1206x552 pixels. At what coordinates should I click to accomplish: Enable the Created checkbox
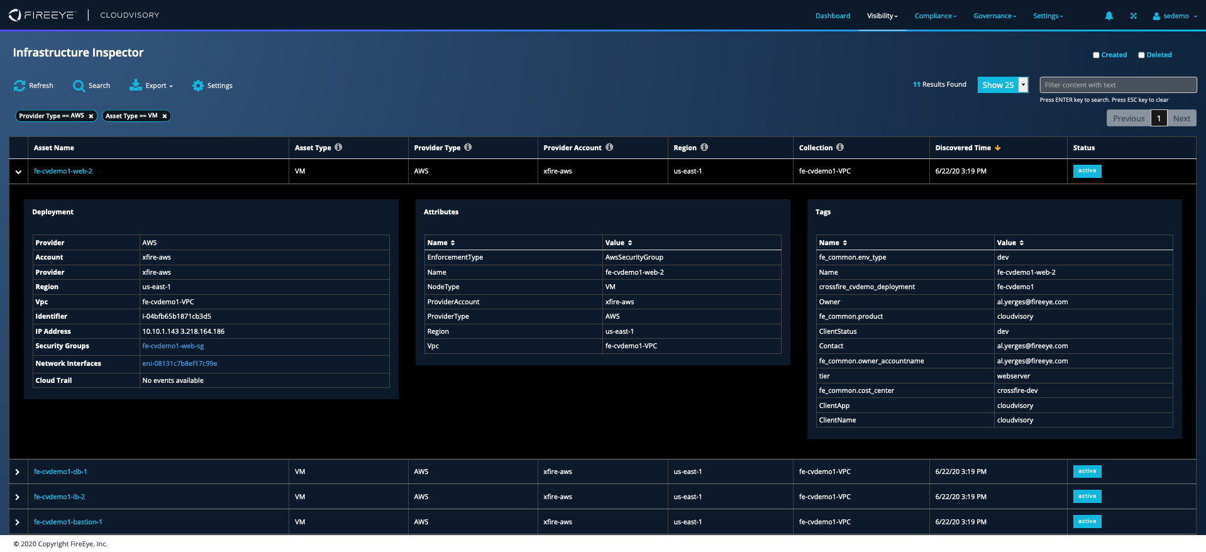click(x=1096, y=55)
